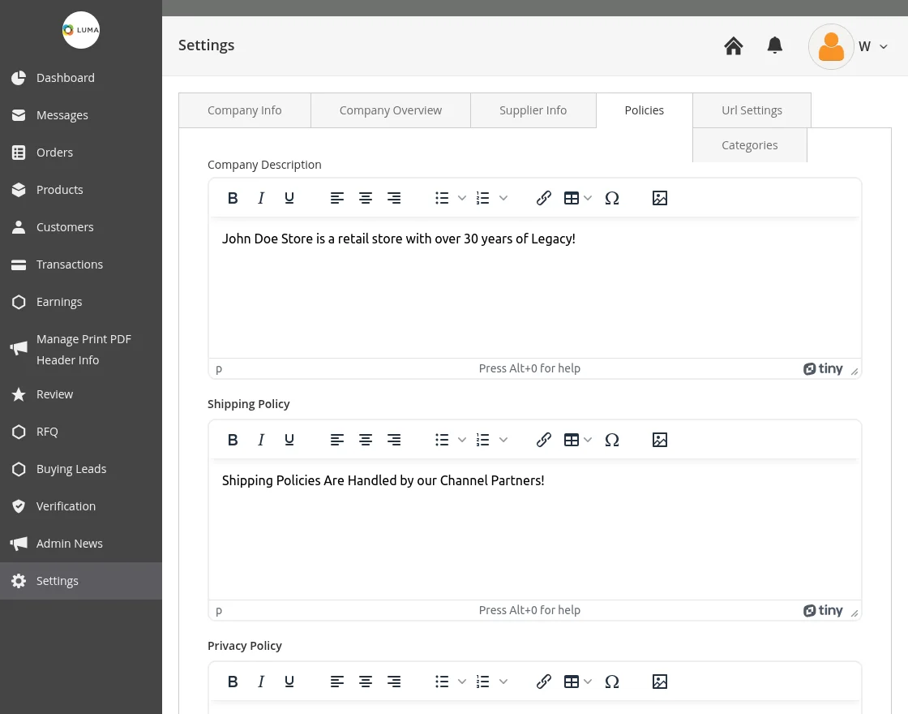Screen dimensions: 908x714
Task: Insert special character in Company Description editor
Action: click(612, 198)
